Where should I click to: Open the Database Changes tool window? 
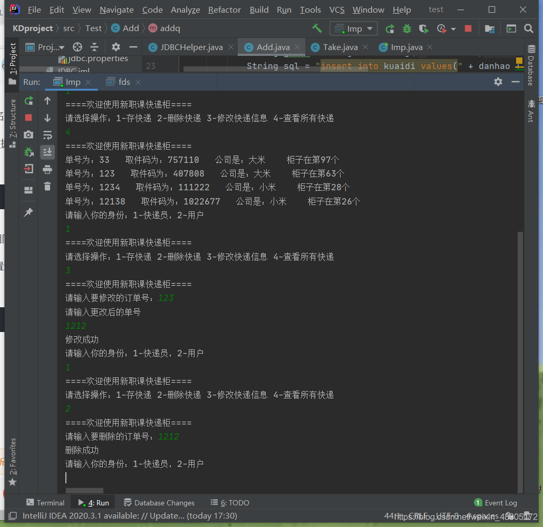pyautogui.click(x=159, y=502)
